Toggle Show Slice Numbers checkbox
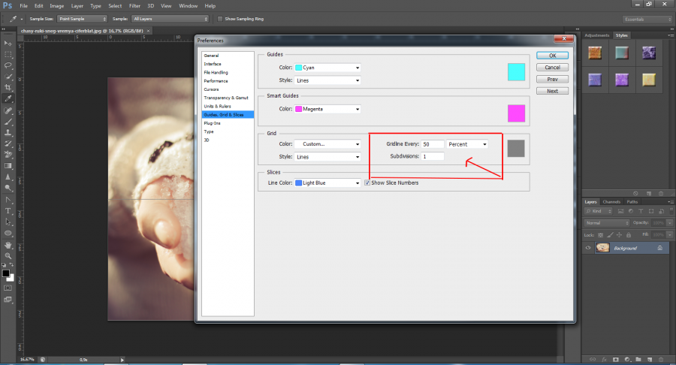Viewport: 676px width, 365px height. (x=367, y=182)
